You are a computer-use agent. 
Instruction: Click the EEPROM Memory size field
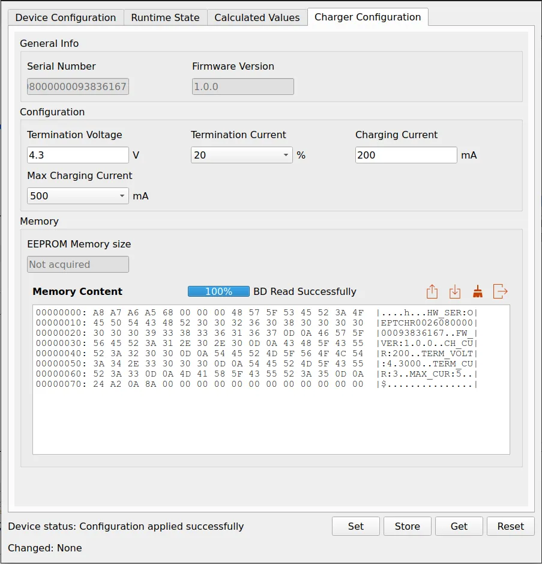tap(77, 264)
